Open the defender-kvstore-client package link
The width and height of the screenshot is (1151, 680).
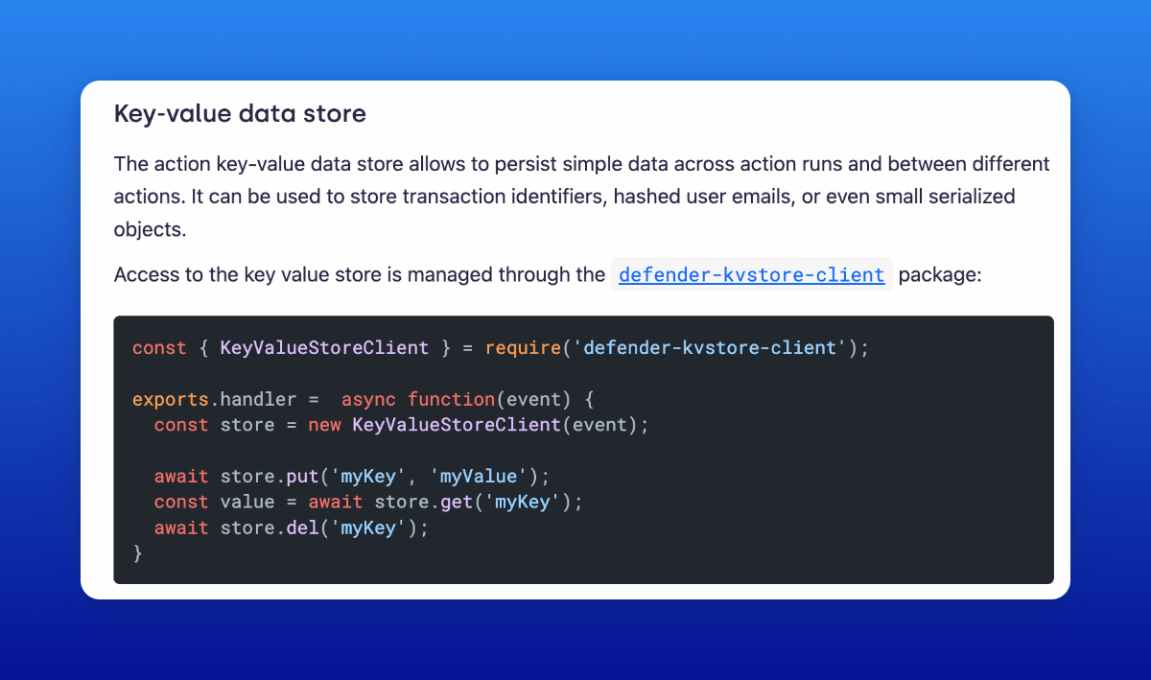coord(751,275)
